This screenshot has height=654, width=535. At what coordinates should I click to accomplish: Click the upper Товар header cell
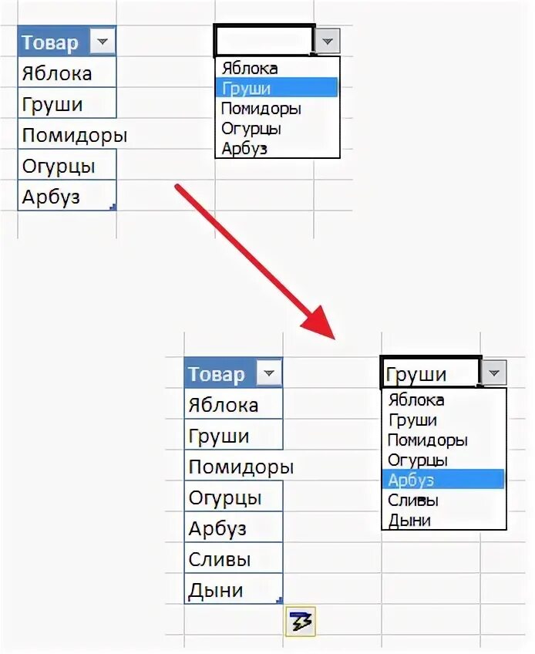point(67,42)
